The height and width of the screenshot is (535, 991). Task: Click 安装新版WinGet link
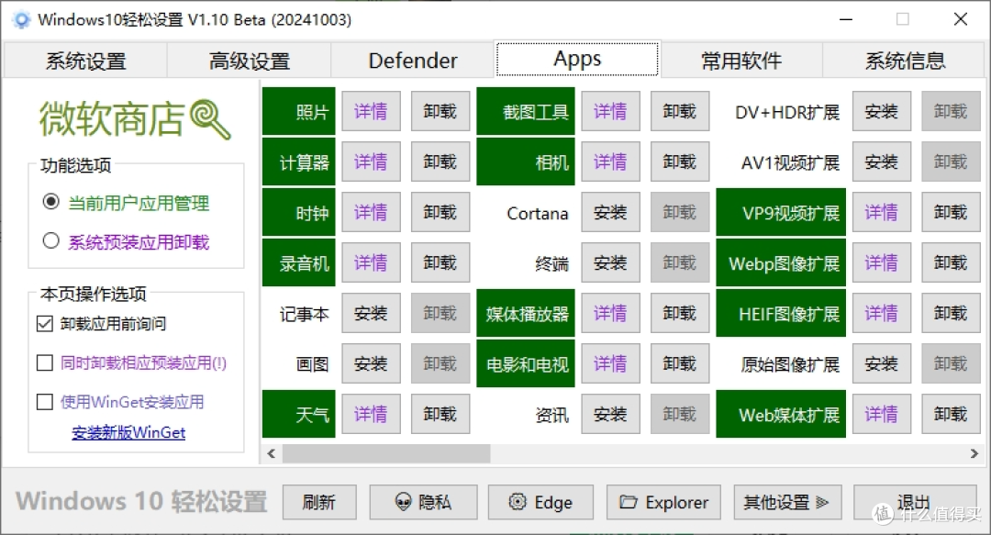point(129,432)
